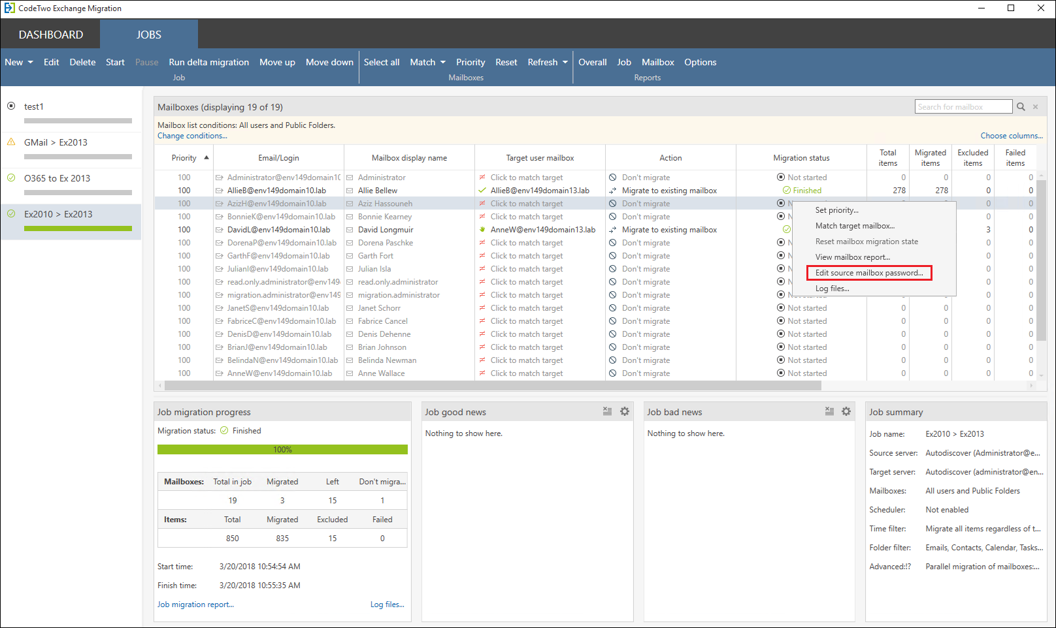
Task: Click Move down button
Action: click(329, 62)
